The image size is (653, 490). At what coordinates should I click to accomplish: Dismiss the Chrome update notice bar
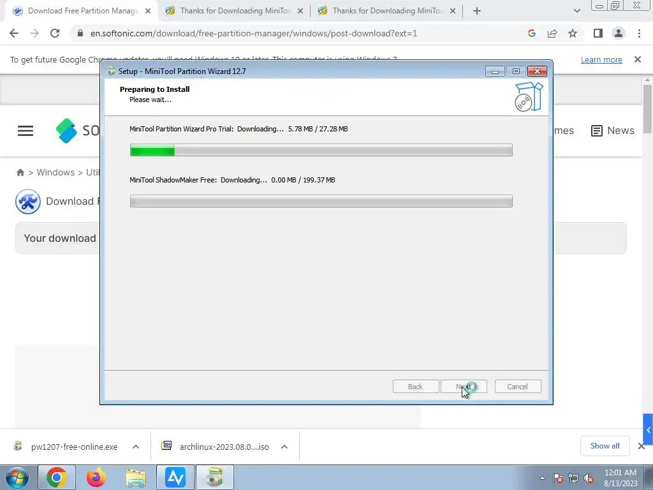[637, 59]
